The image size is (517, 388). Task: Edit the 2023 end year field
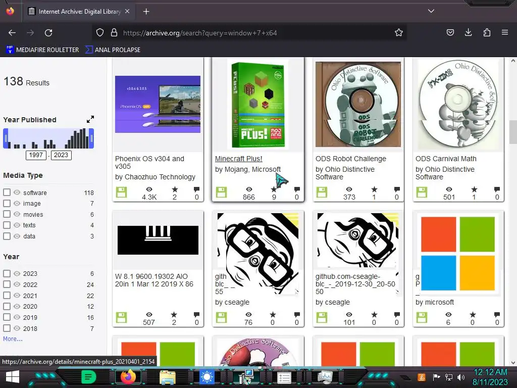tap(61, 155)
